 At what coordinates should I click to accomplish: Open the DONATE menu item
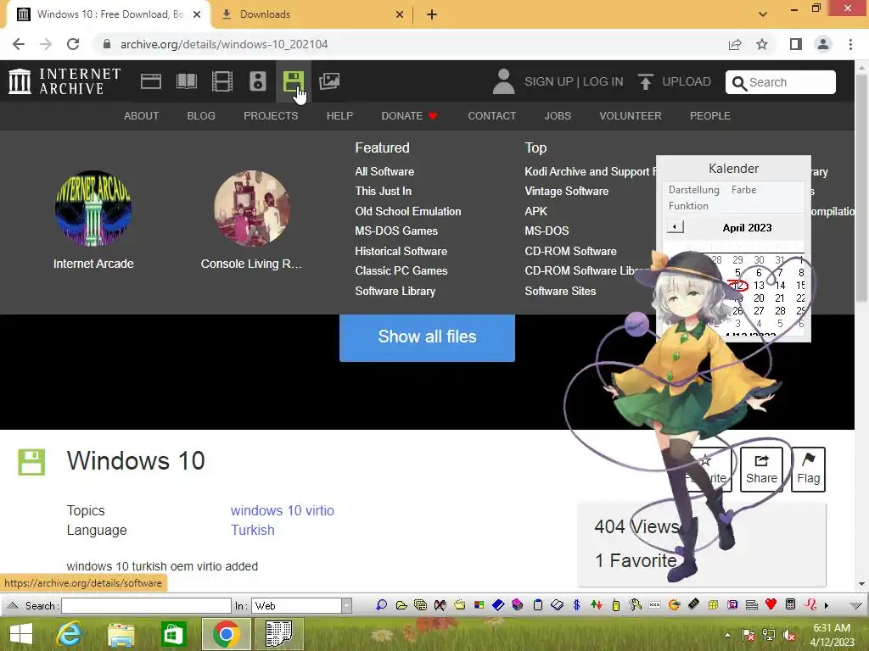click(x=409, y=115)
